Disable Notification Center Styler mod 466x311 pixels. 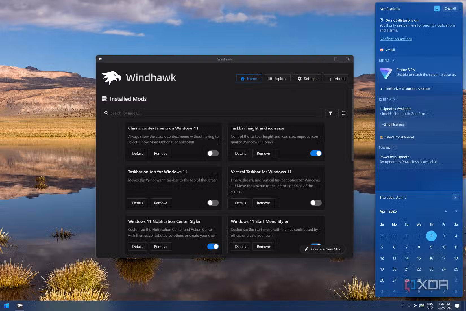click(x=213, y=247)
